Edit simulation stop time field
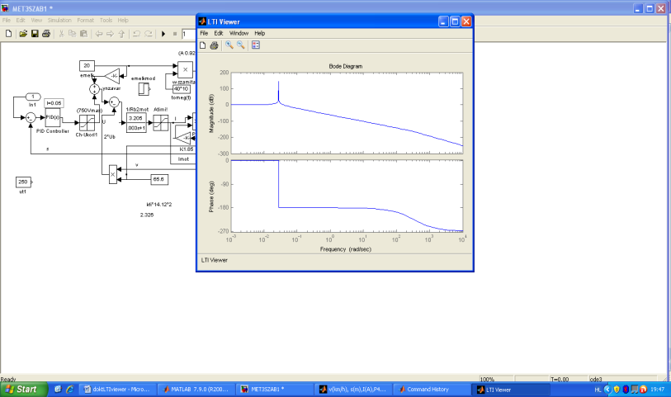 click(189, 34)
